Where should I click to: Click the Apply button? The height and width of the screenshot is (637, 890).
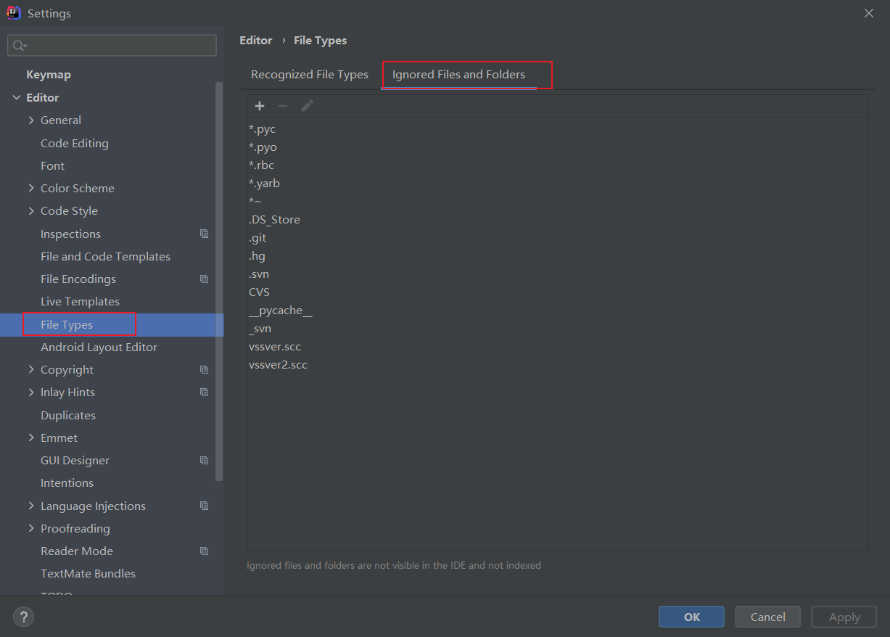click(844, 617)
